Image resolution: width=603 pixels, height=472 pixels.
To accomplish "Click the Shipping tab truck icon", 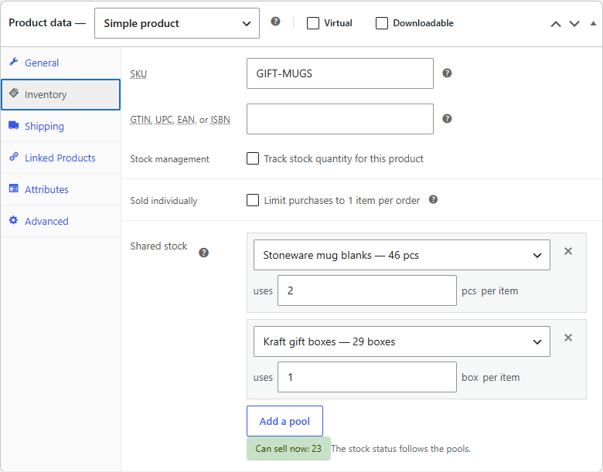I will 14,125.
